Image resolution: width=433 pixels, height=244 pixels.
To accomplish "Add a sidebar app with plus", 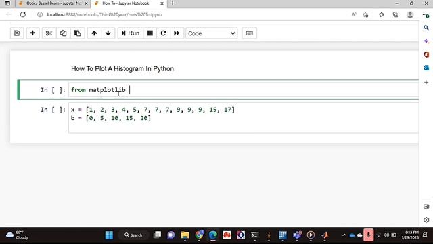I will coord(426,82).
